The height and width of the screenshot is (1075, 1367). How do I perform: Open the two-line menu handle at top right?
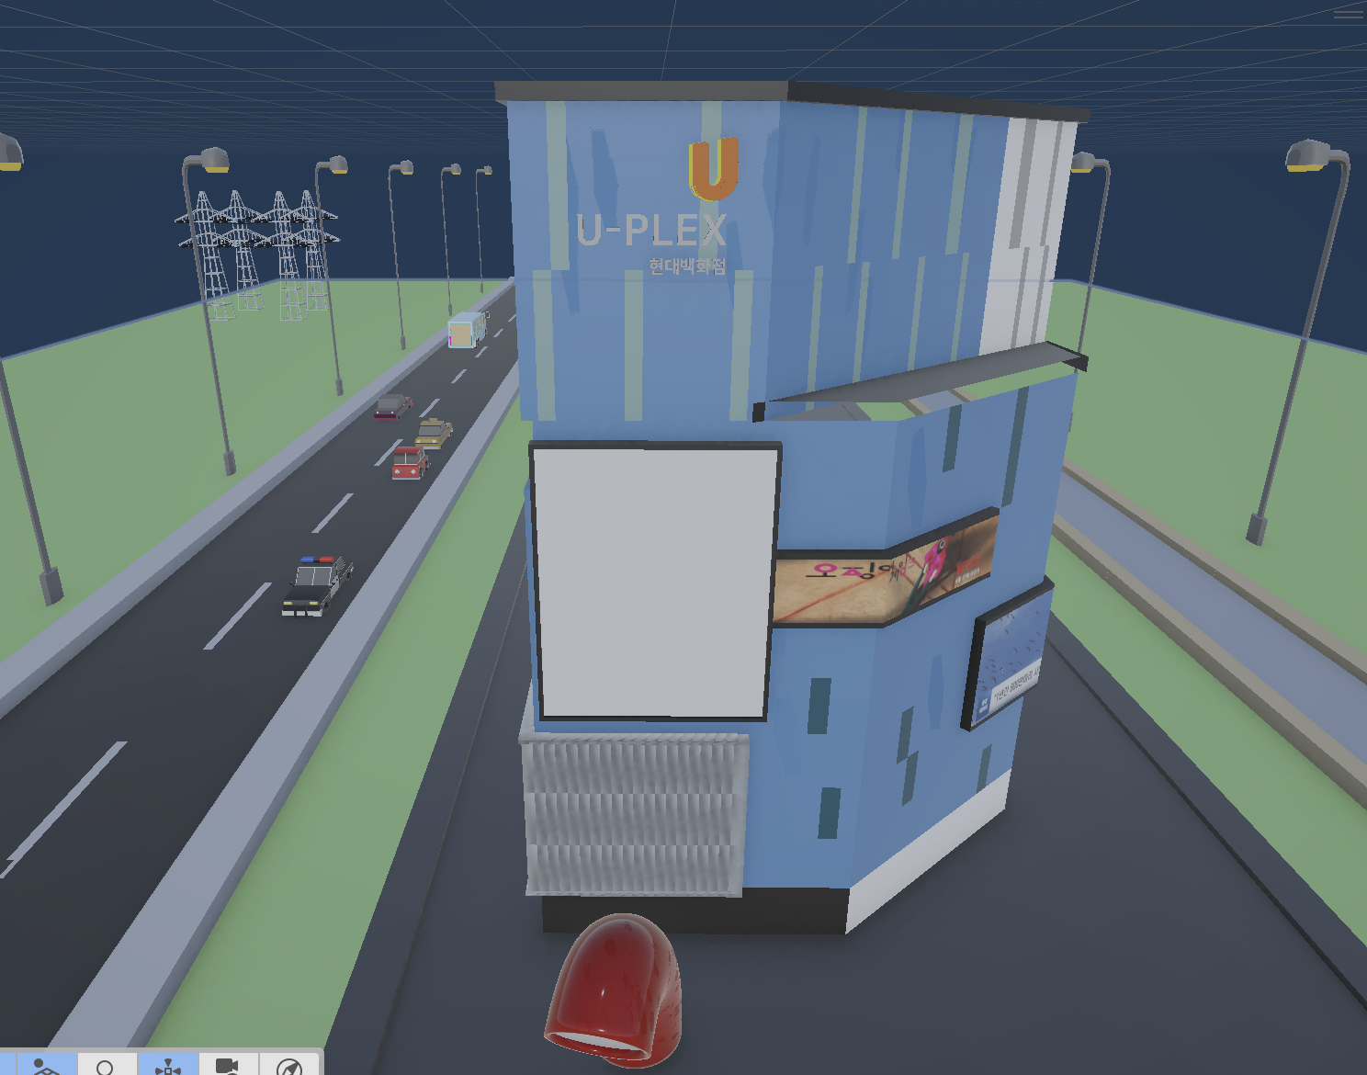click(1348, 14)
